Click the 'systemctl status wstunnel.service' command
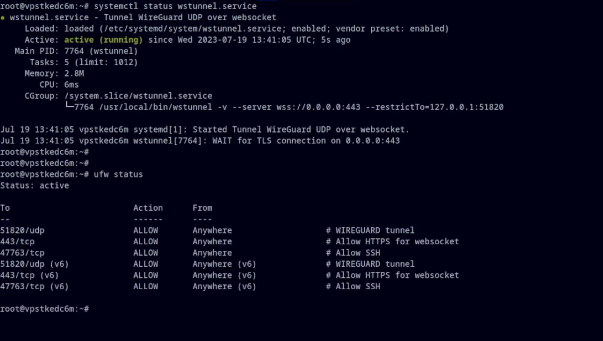Viewport: 603px width, 341px height. (175, 6)
